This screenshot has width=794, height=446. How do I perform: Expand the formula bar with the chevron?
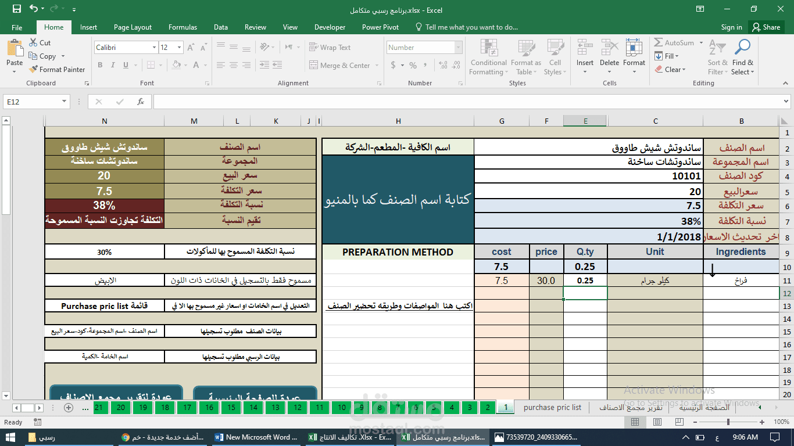coord(785,102)
